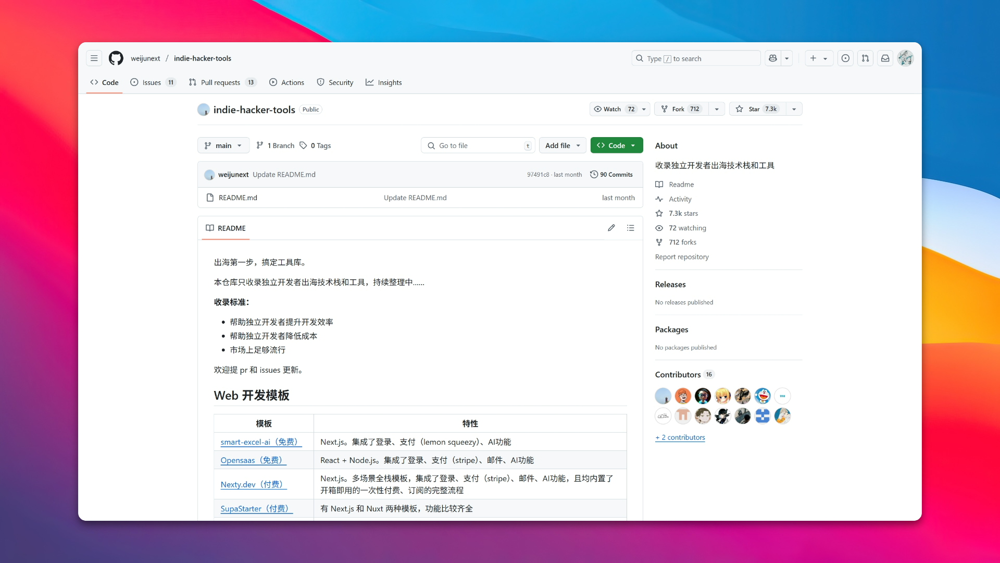The image size is (1000, 563).
Task: Open the smart-excel-ai（免费）link
Action: [x=261, y=442]
